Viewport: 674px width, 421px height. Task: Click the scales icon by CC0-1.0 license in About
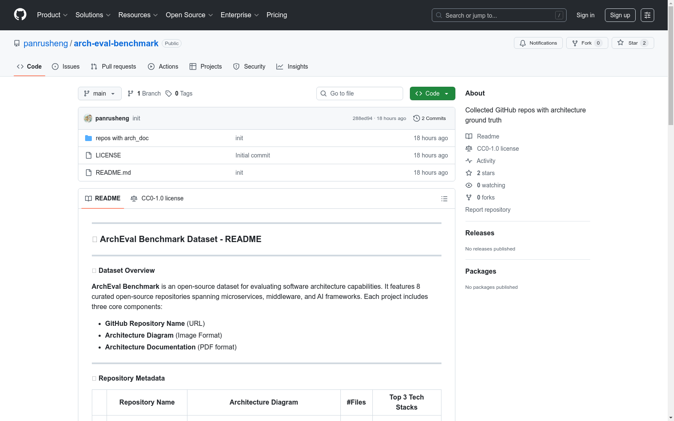469,149
